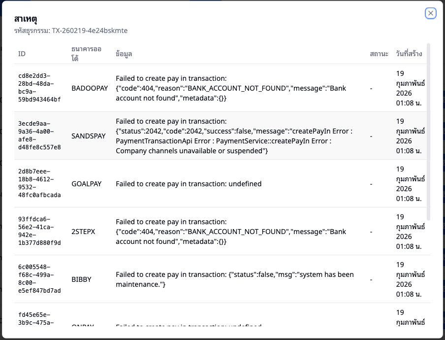
Task: Click the สถานะ column header
Action: pyautogui.click(x=379, y=54)
